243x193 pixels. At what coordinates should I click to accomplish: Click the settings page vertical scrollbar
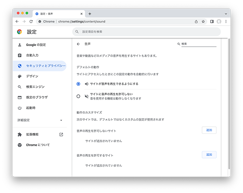coord(229,104)
